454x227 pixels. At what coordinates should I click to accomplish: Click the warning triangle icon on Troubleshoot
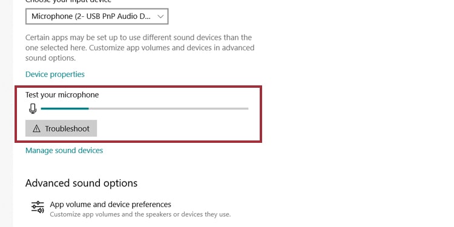pyautogui.click(x=36, y=128)
